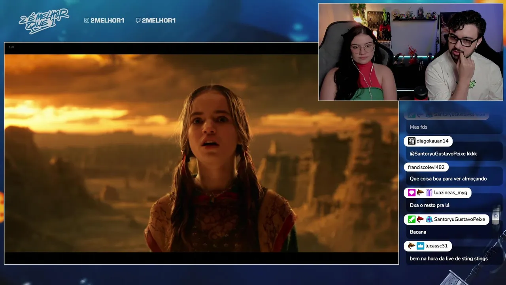
Task: Open chat user diegokauan14's name
Action: point(432,141)
